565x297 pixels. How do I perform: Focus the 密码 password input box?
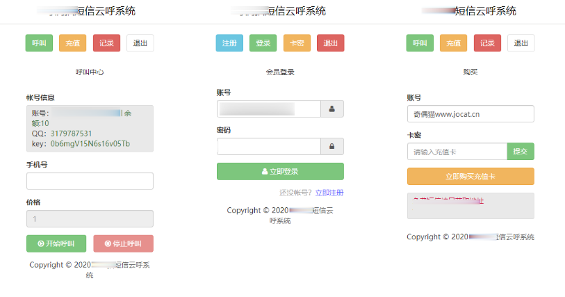(x=268, y=146)
